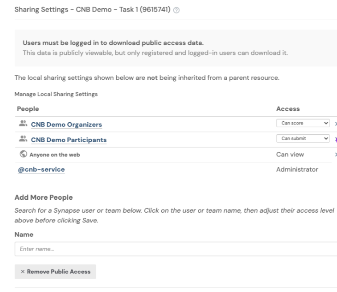Focus the Enter name search field
Image resolution: width=337 pixels, height=292 pixels.
[175, 249]
